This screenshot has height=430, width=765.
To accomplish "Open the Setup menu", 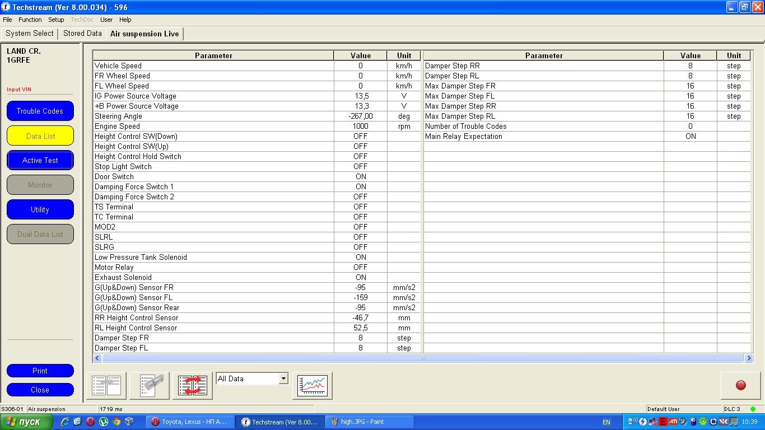I will pos(56,20).
